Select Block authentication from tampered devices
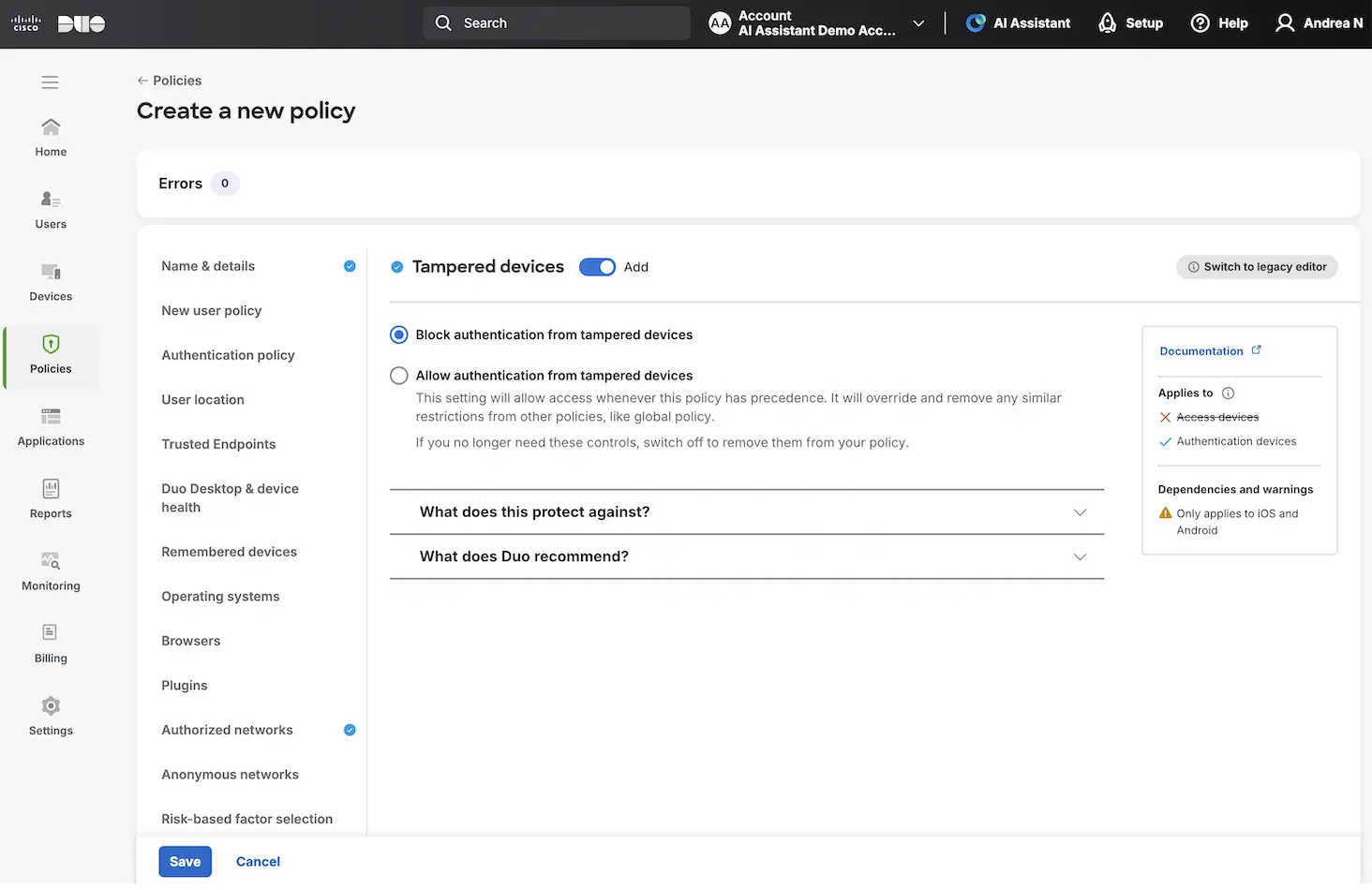This screenshot has width=1372, height=890. tap(398, 334)
